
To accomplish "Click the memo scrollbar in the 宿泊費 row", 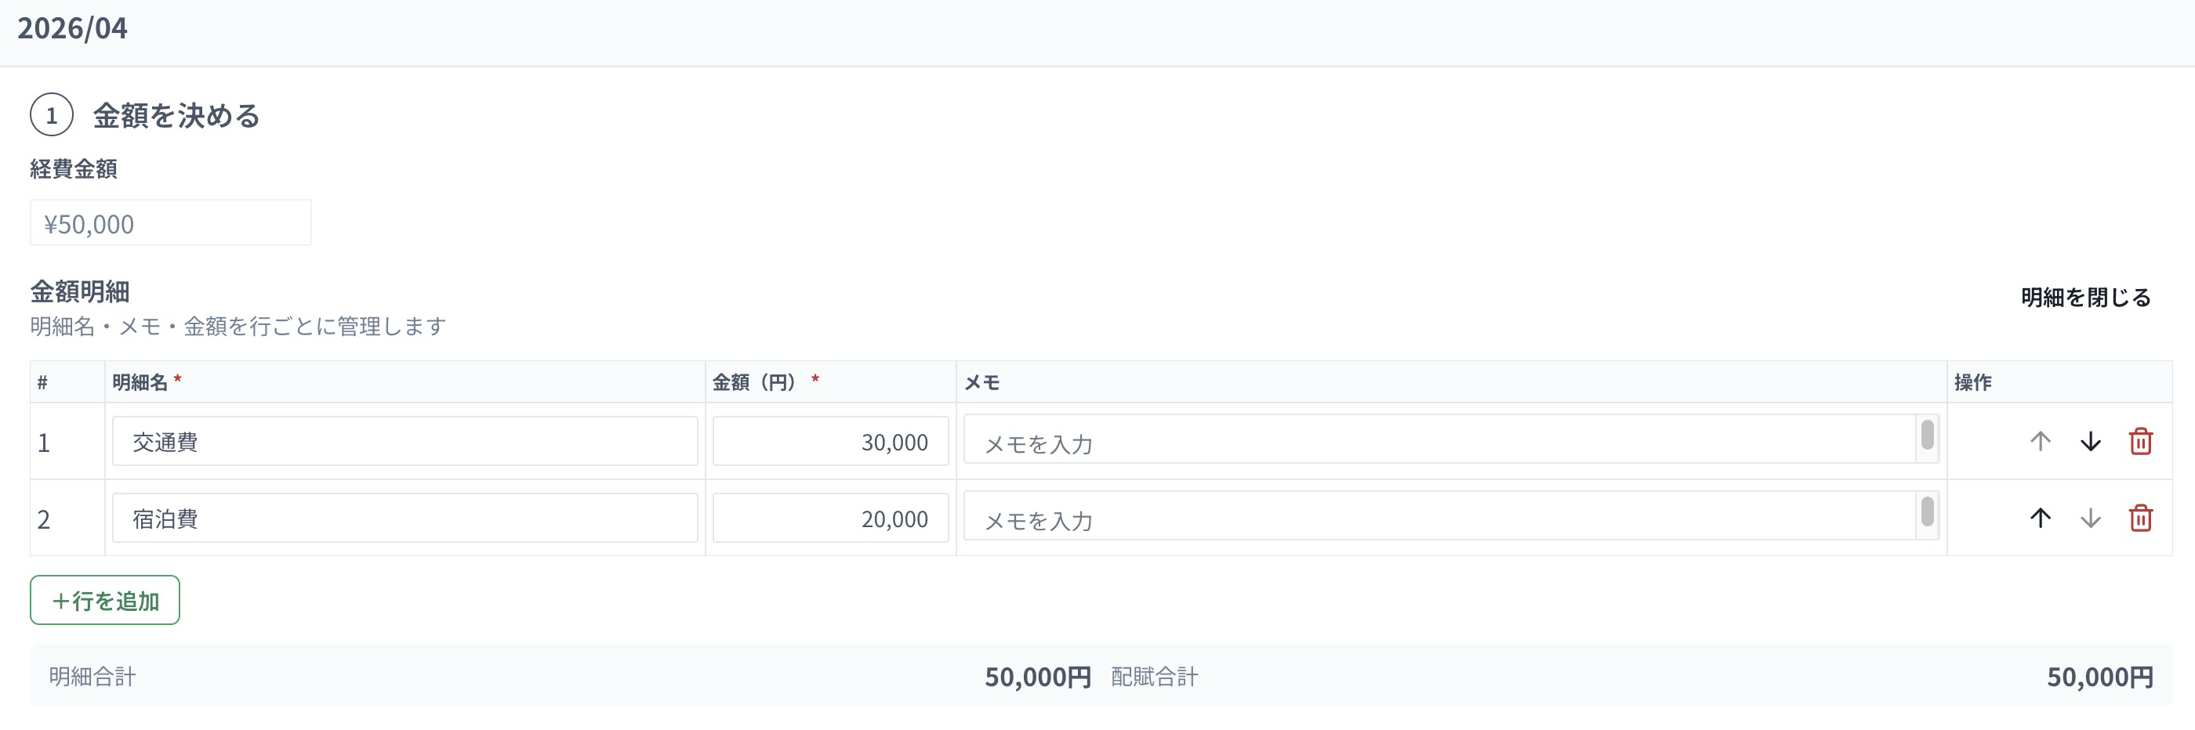I will [1928, 513].
